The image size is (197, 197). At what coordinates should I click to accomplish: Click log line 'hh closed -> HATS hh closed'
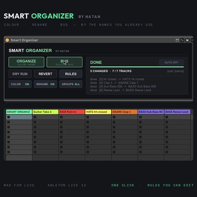pyautogui.click(x=117, y=79)
